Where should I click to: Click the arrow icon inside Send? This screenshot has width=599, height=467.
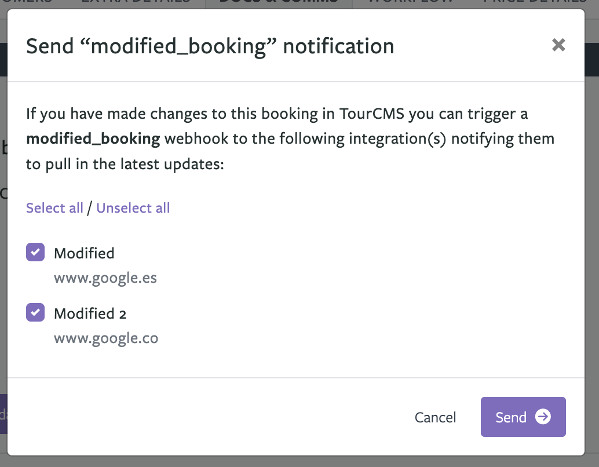(x=543, y=417)
